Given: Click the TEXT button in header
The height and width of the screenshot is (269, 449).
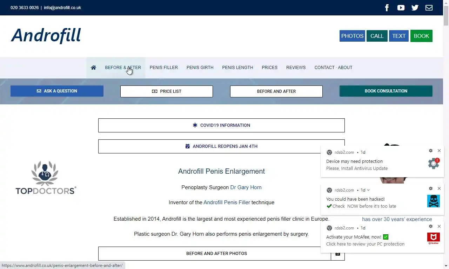Looking at the screenshot, I should point(399,36).
